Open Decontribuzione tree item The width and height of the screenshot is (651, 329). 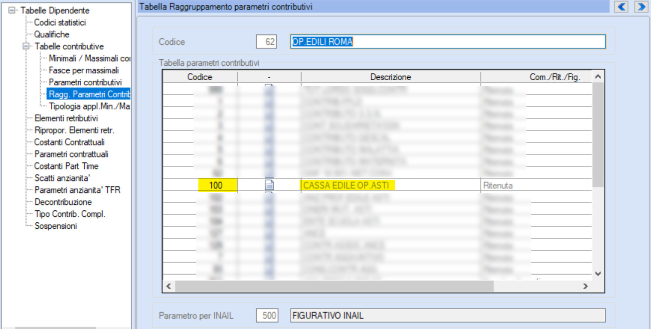[63, 202]
